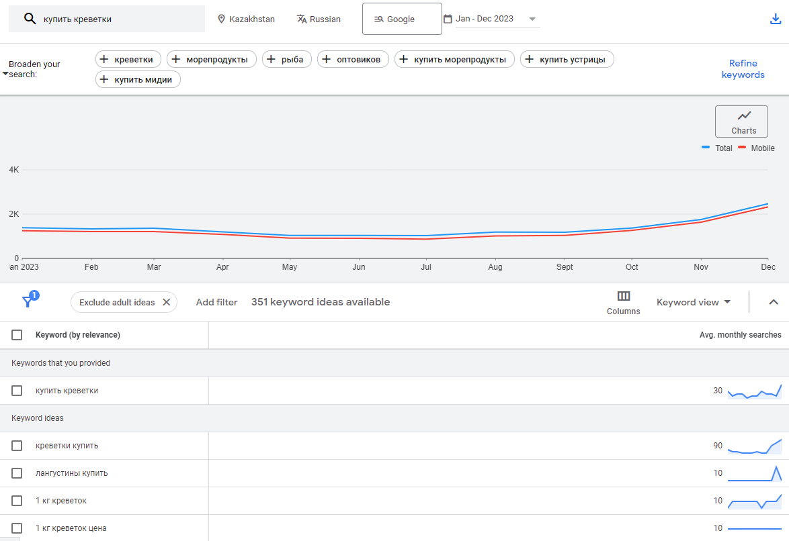789x541 pixels.
Task: Add the креветки broaden keyword chip
Action: coord(128,60)
